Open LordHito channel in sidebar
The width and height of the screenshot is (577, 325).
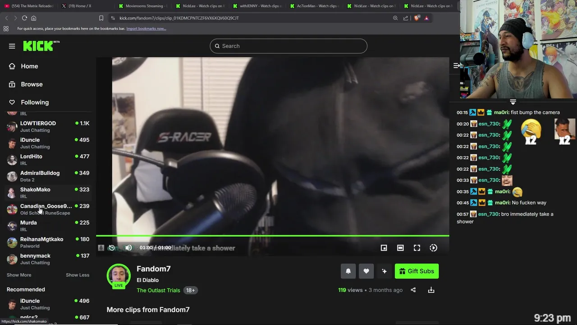click(48, 160)
